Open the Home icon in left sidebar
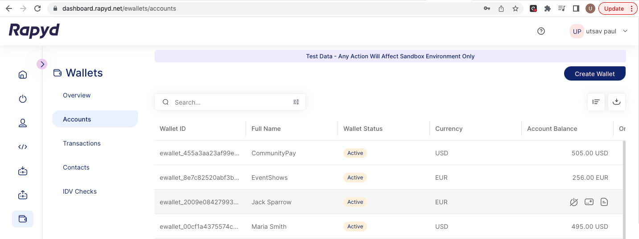 point(23,75)
